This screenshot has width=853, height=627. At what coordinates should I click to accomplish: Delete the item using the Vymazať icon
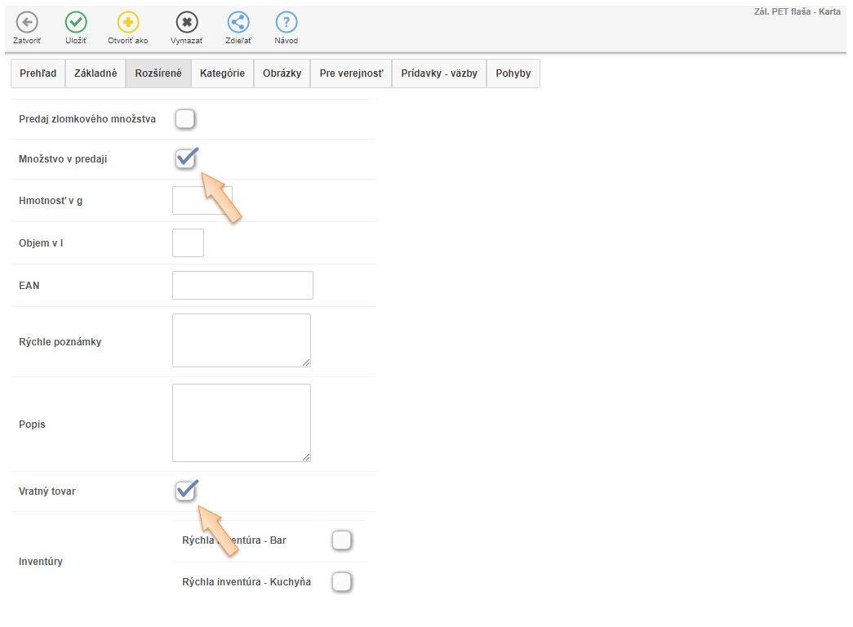tap(187, 23)
